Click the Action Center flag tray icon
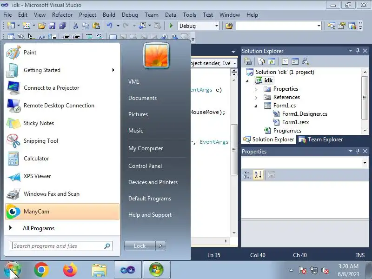The height and width of the screenshot is (279, 372). pyautogui.click(x=303, y=270)
